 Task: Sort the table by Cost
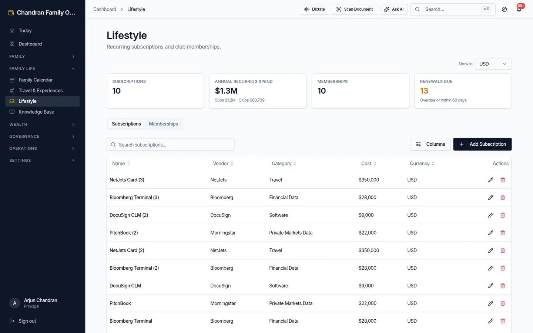point(369,164)
